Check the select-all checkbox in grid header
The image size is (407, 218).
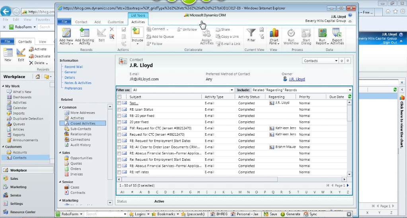tap(119, 97)
